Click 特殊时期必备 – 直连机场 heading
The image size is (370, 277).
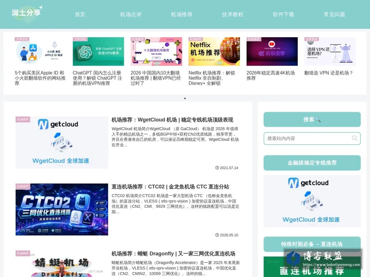(x=312, y=244)
